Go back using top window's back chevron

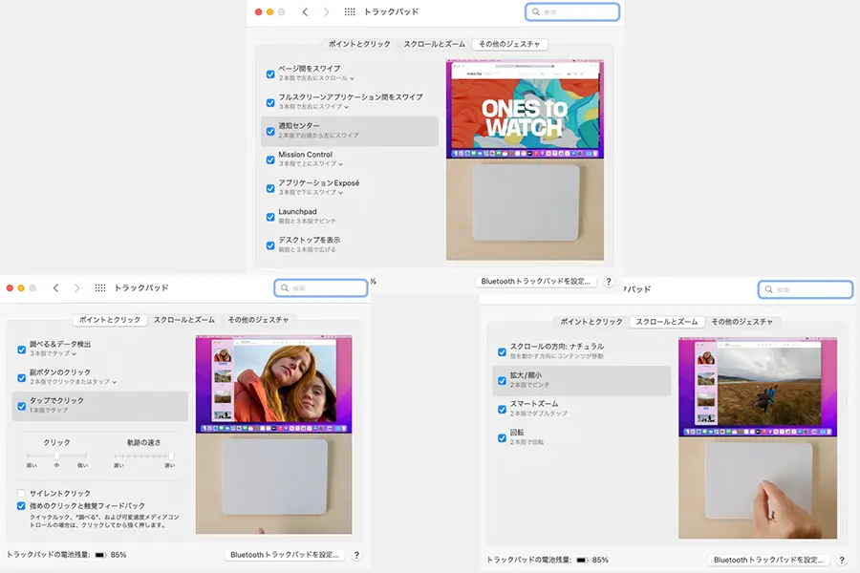[305, 11]
